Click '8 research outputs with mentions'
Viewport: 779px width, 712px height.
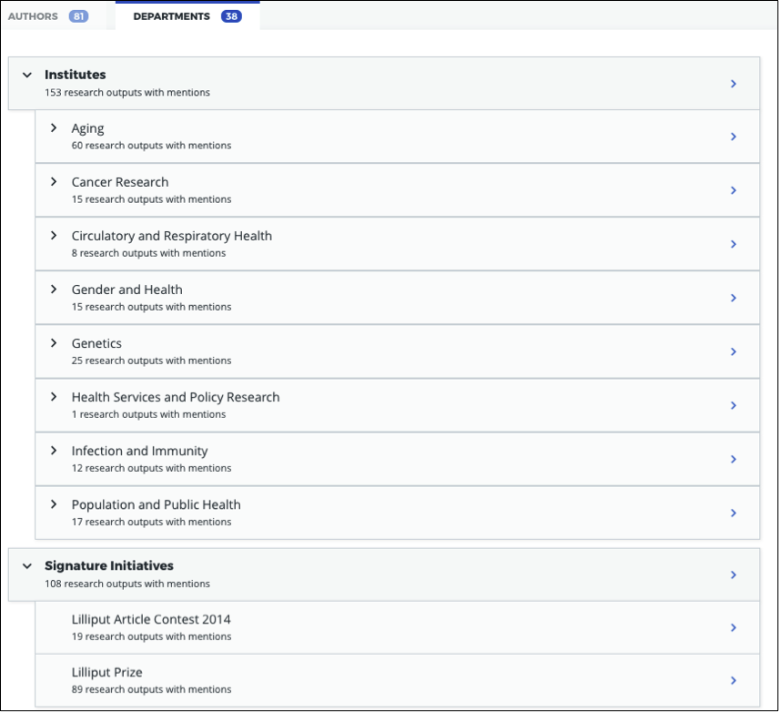tap(148, 253)
